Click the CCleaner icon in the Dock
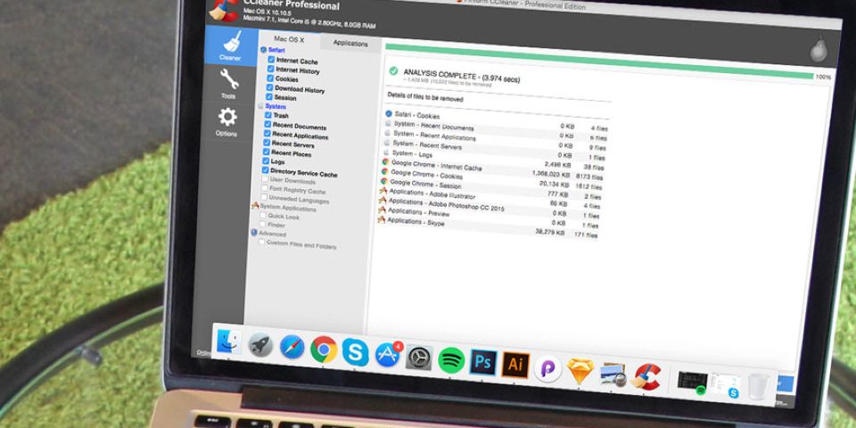Viewport: 856px width, 428px height. pyautogui.click(x=646, y=376)
